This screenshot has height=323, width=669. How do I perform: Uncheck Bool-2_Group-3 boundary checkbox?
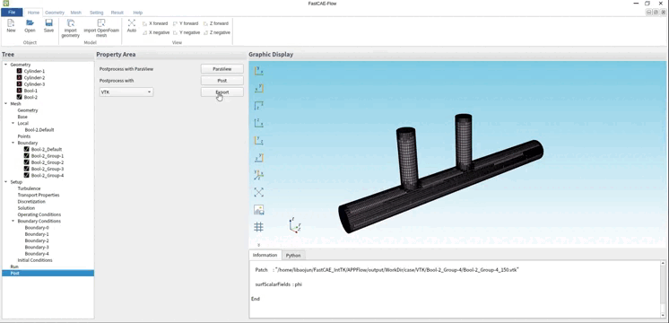26,169
